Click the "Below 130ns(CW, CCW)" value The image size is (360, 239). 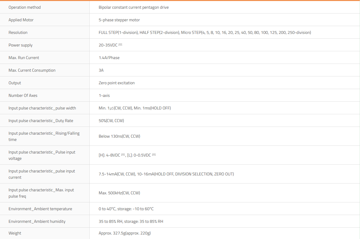119,136
